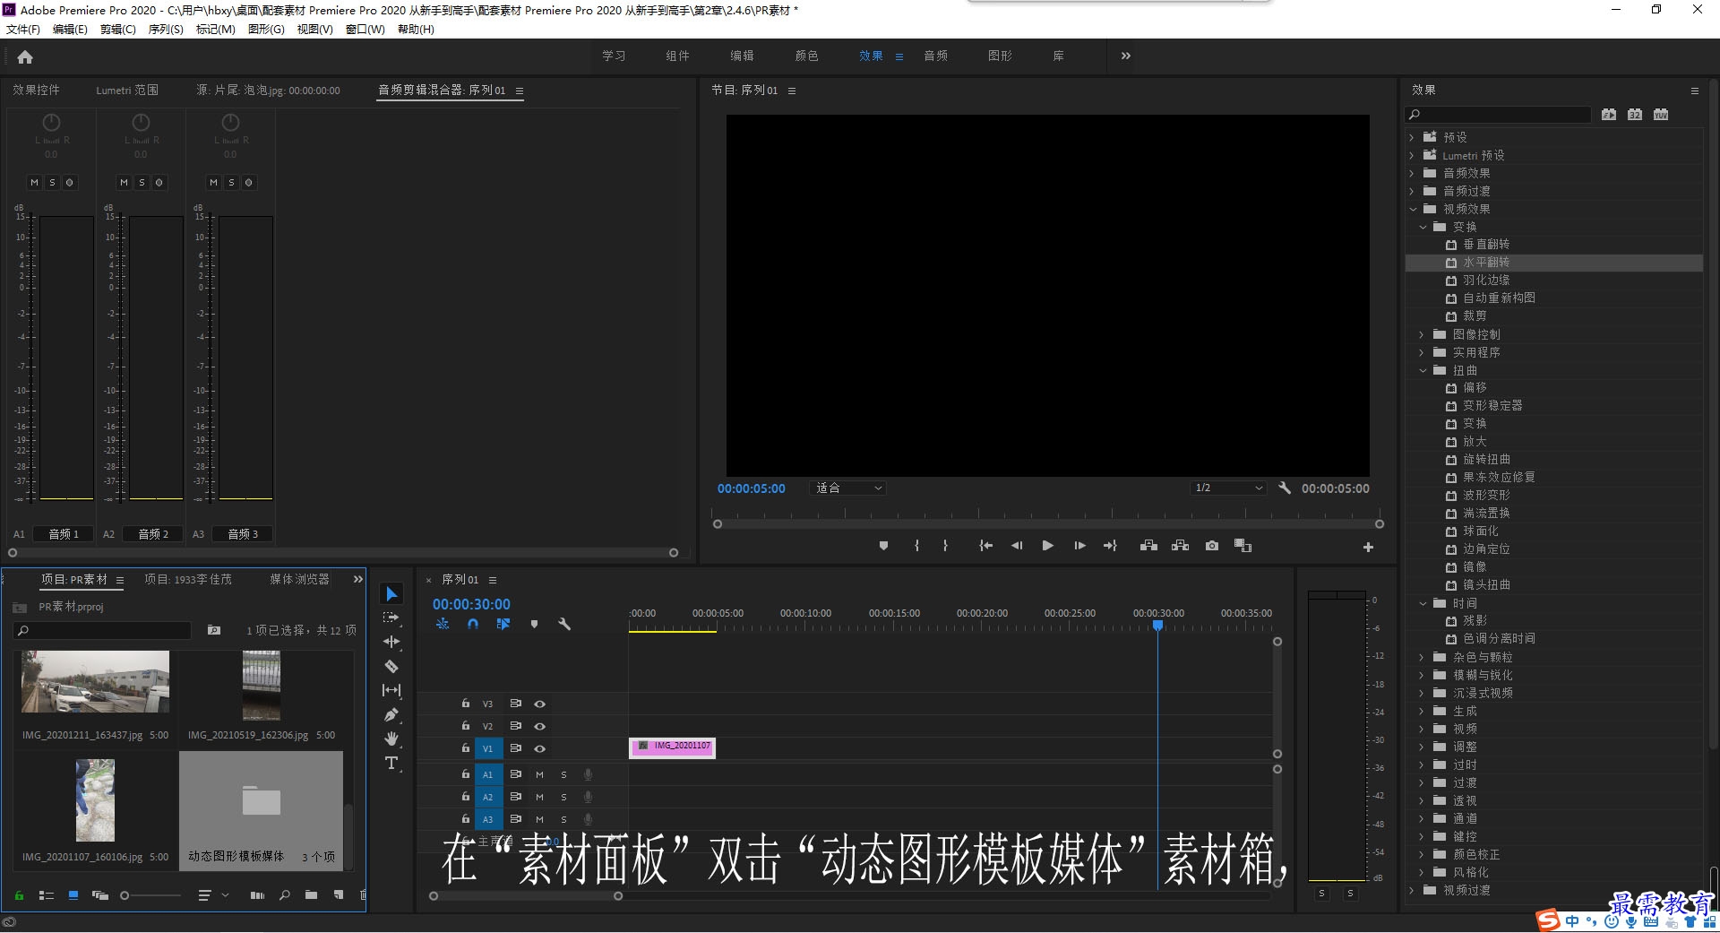
Task: Click the Home icon
Action: (x=25, y=56)
